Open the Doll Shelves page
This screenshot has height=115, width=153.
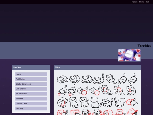tap(31, 89)
